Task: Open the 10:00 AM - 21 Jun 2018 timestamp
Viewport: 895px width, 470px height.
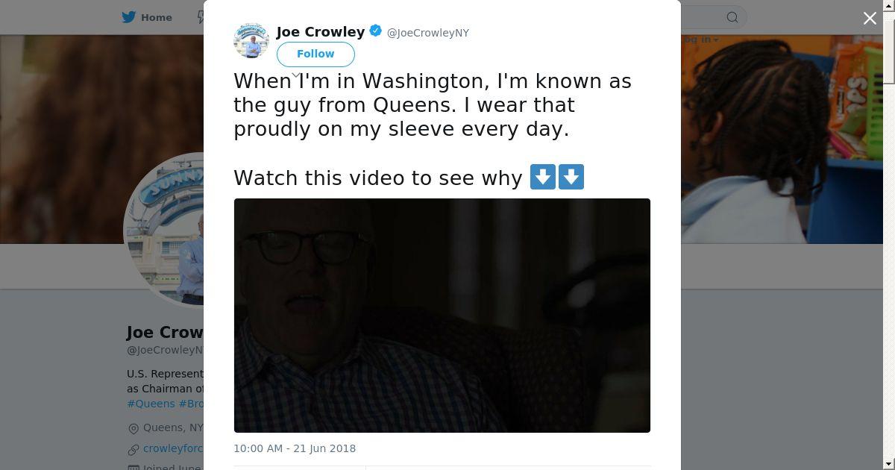Action: pyautogui.click(x=295, y=448)
